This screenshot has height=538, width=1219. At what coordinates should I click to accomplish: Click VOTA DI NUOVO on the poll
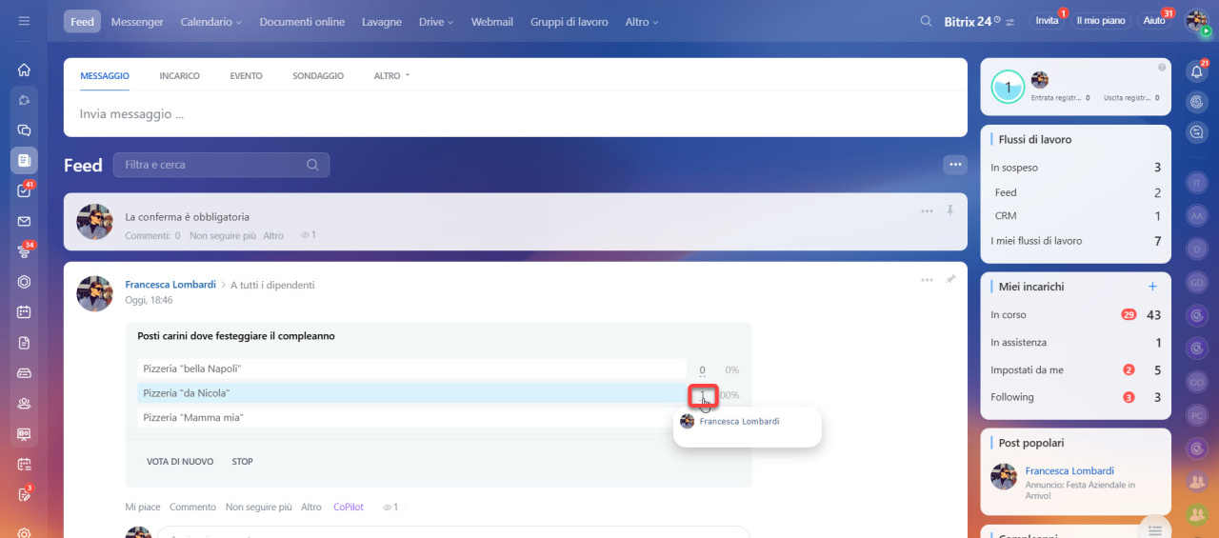(180, 462)
